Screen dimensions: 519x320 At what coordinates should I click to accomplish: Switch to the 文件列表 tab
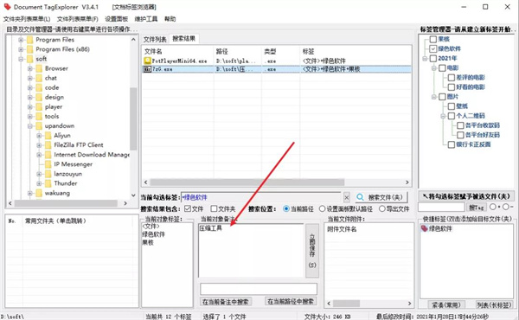coord(155,40)
